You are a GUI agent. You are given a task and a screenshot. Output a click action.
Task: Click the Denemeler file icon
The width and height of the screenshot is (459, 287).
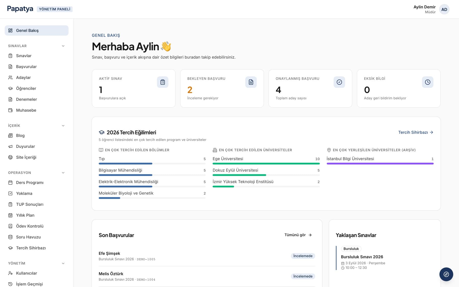click(x=10, y=99)
